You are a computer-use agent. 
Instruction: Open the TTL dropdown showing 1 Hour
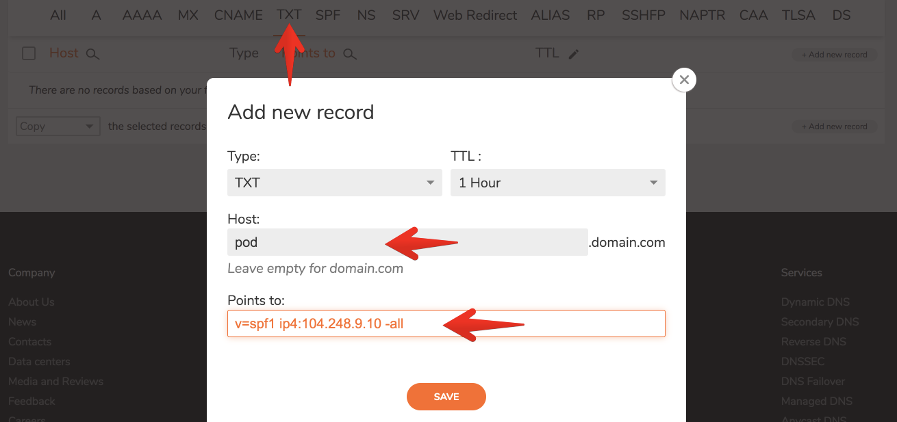[557, 183]
